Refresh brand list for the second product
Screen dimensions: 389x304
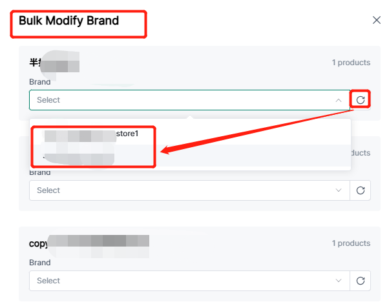361,190
